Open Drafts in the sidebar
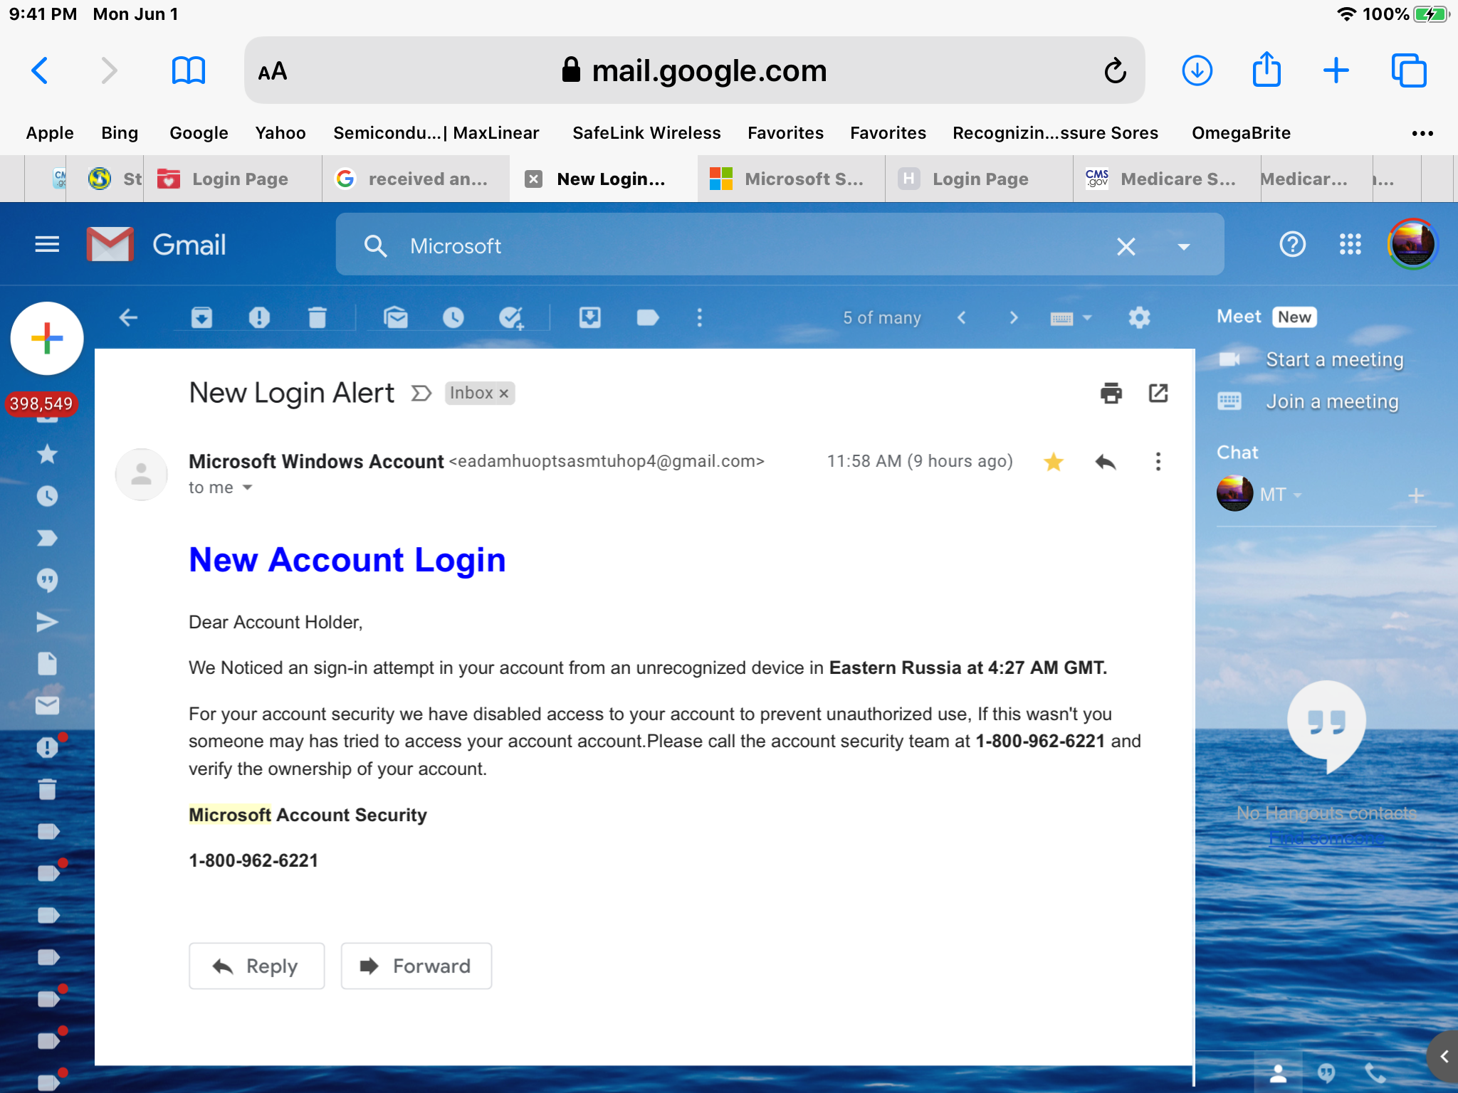This screenshot has height=1093, width=1458. [x=47, y=663]
